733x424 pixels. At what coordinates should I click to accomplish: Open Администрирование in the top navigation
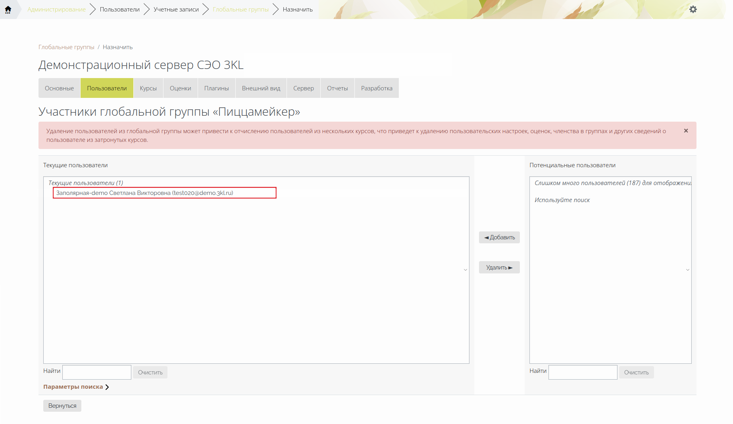coord(56,10)
